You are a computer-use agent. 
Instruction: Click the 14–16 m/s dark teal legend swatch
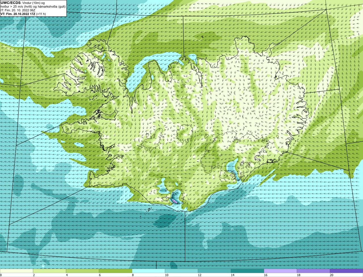(247, 271)
